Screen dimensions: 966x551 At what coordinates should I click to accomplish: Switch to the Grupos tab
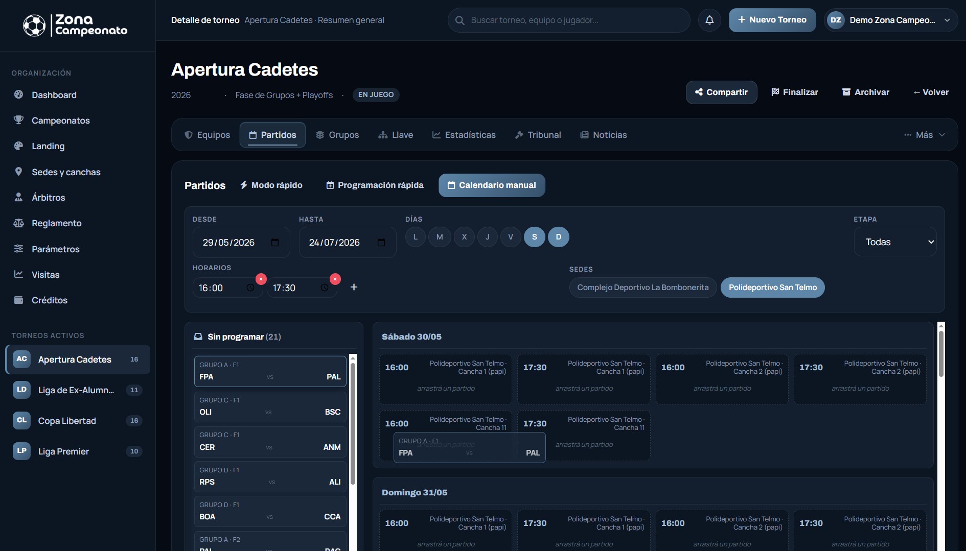point(337,135)
